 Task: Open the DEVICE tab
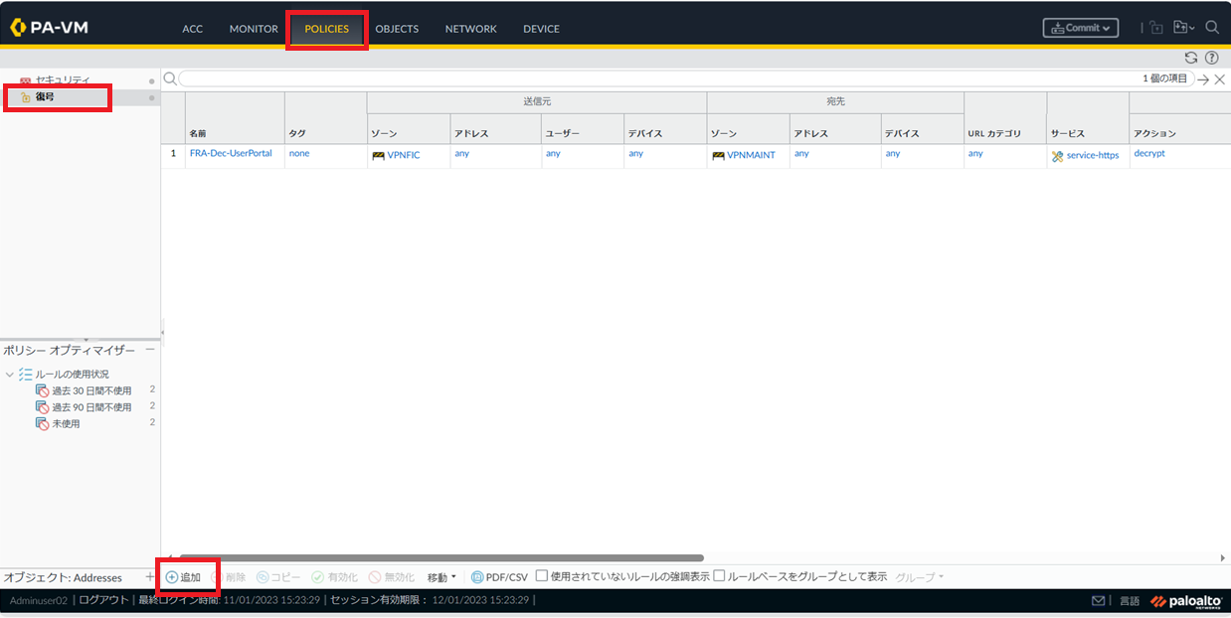point(541,29)
